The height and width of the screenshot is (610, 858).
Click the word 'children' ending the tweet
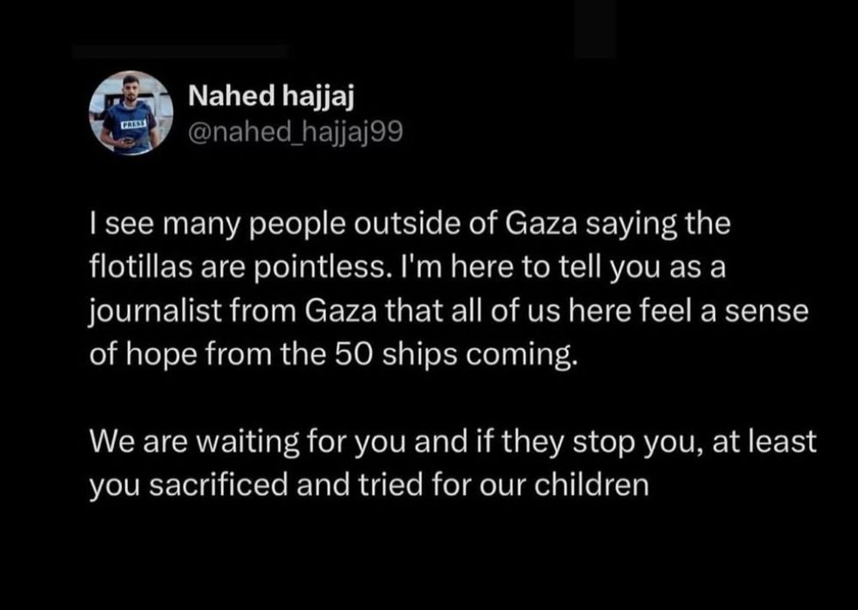591,485
